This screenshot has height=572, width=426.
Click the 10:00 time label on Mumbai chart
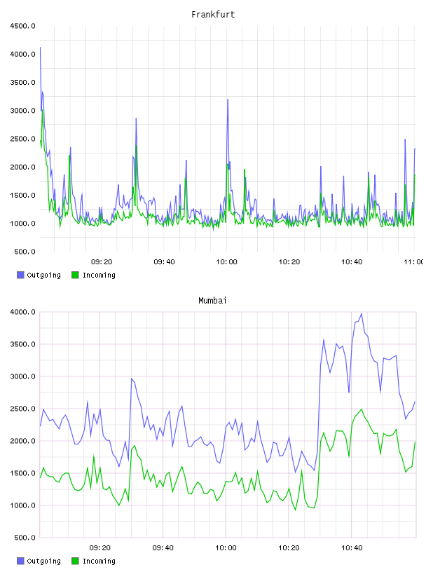coord(226,548)
